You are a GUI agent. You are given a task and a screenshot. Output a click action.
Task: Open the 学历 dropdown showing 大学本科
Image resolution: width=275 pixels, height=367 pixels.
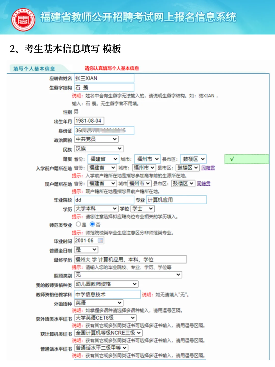(96, 209)
